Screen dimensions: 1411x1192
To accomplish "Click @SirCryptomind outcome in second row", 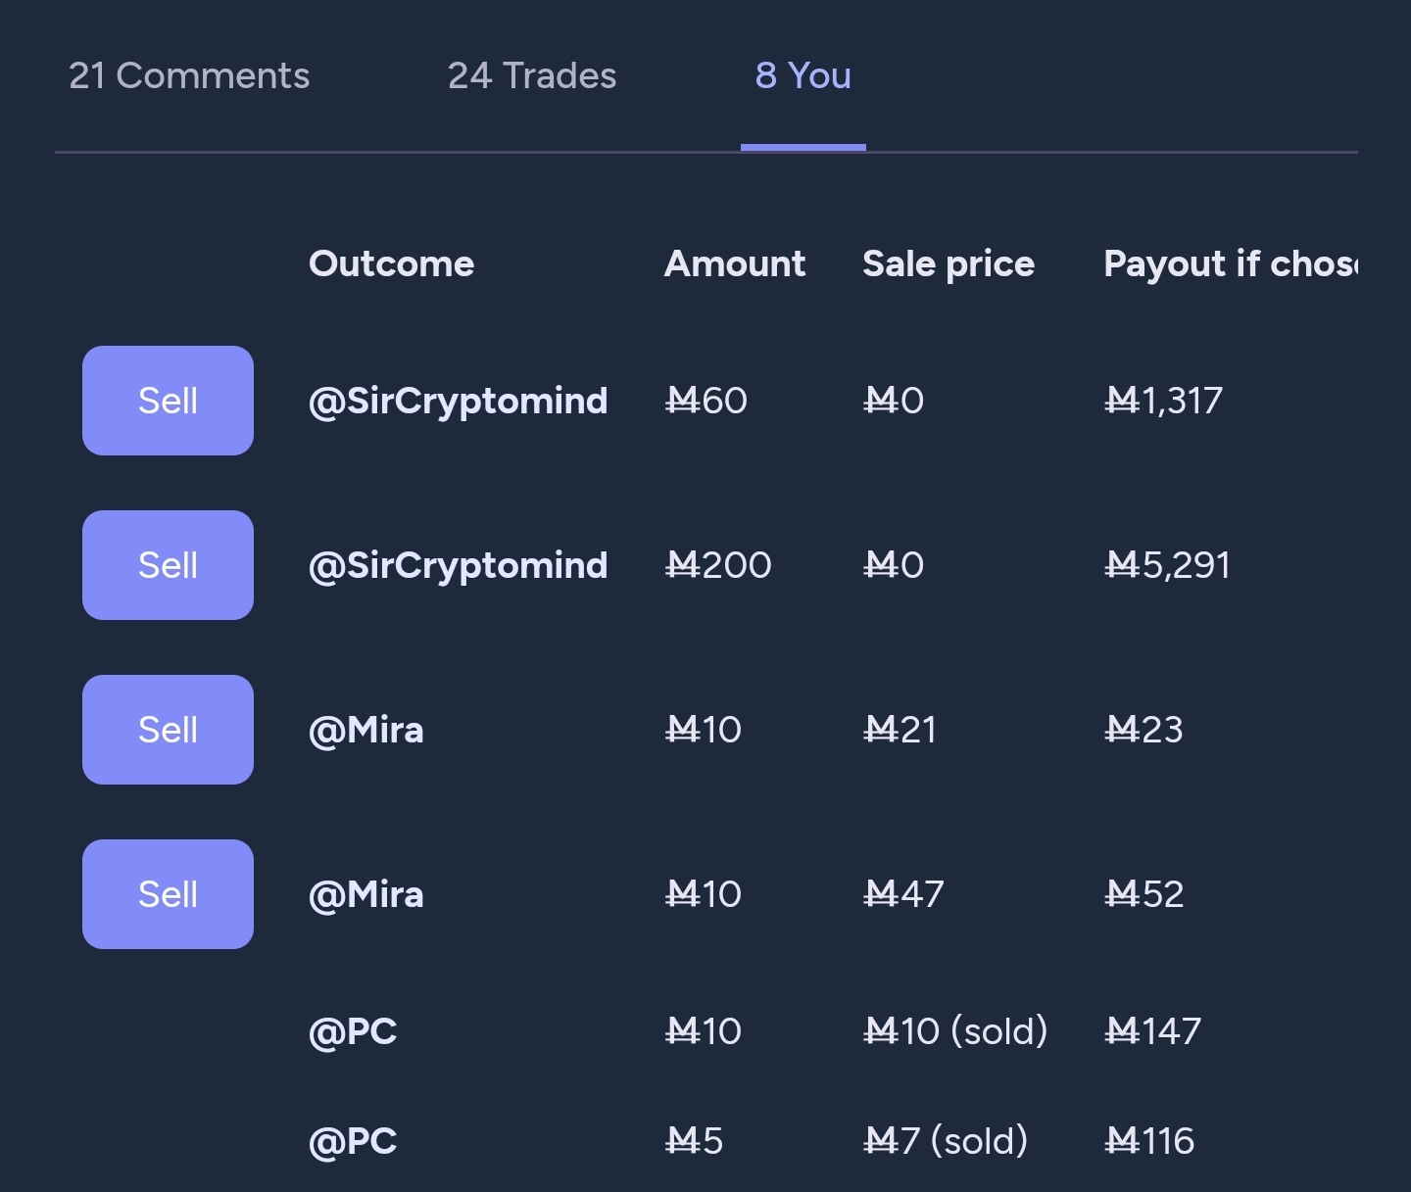I will (458, 565).
